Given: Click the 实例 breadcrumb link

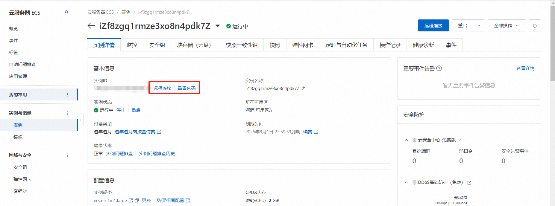Looking at the screenshot, I should tap(126, 12).
